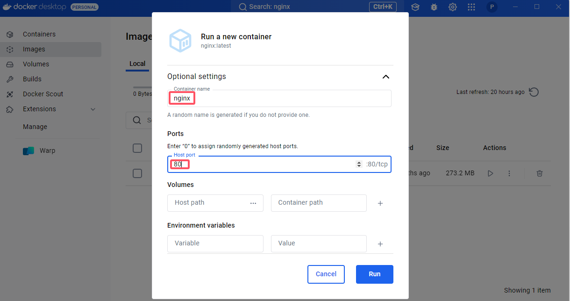The image size is (570, 301).
Task: Delete the image with the trash icon
Action: pos(540,173)
